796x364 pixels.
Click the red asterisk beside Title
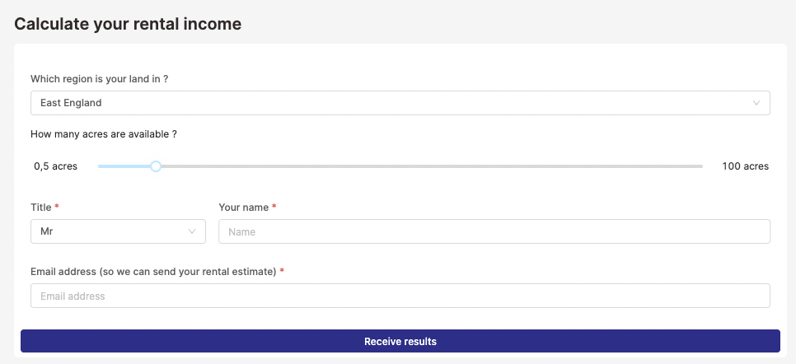click(57, 208)
